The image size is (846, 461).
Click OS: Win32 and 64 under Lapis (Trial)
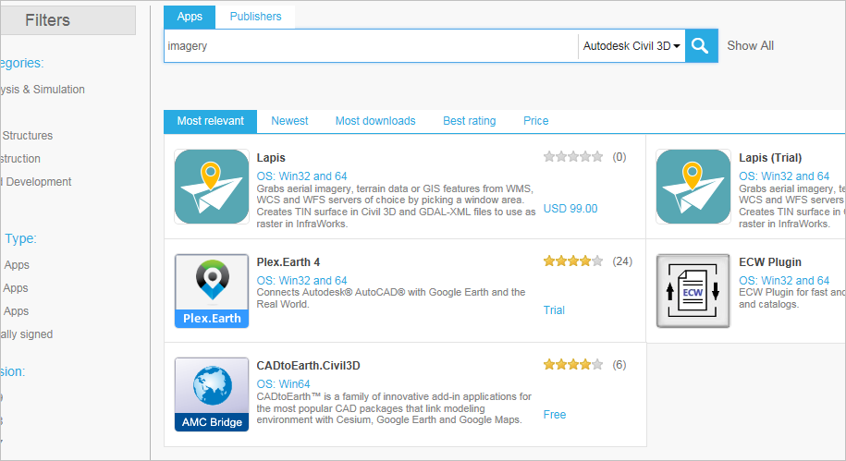(784, 176)
